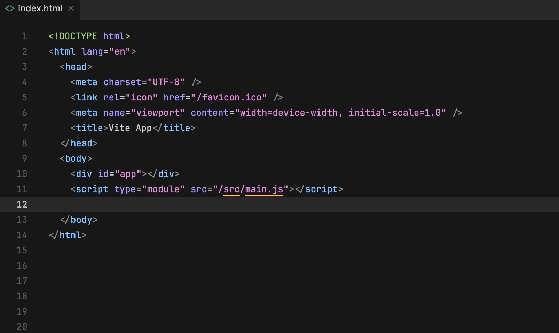
Task: Click line number 19 in the gutter
Action: point(22,311)
